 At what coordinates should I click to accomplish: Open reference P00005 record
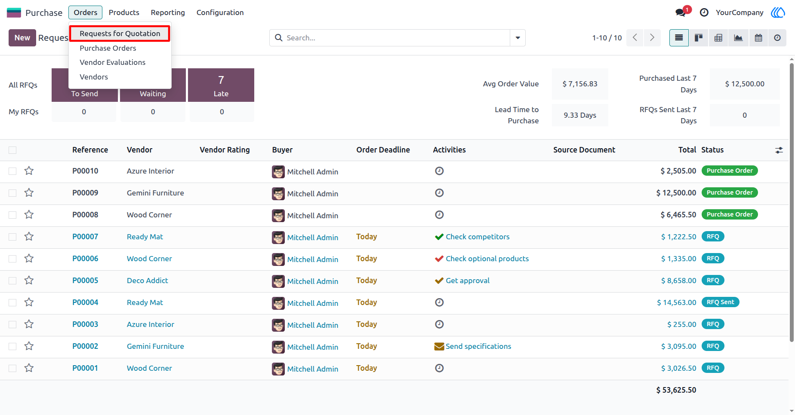pos(85,281)
